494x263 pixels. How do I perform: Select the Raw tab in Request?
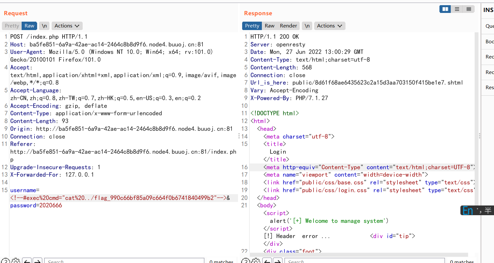pos(29,26)
